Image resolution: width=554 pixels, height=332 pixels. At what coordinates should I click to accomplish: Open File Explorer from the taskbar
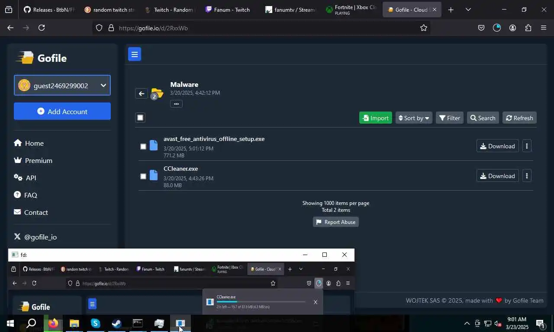click(x=74, y=323)
